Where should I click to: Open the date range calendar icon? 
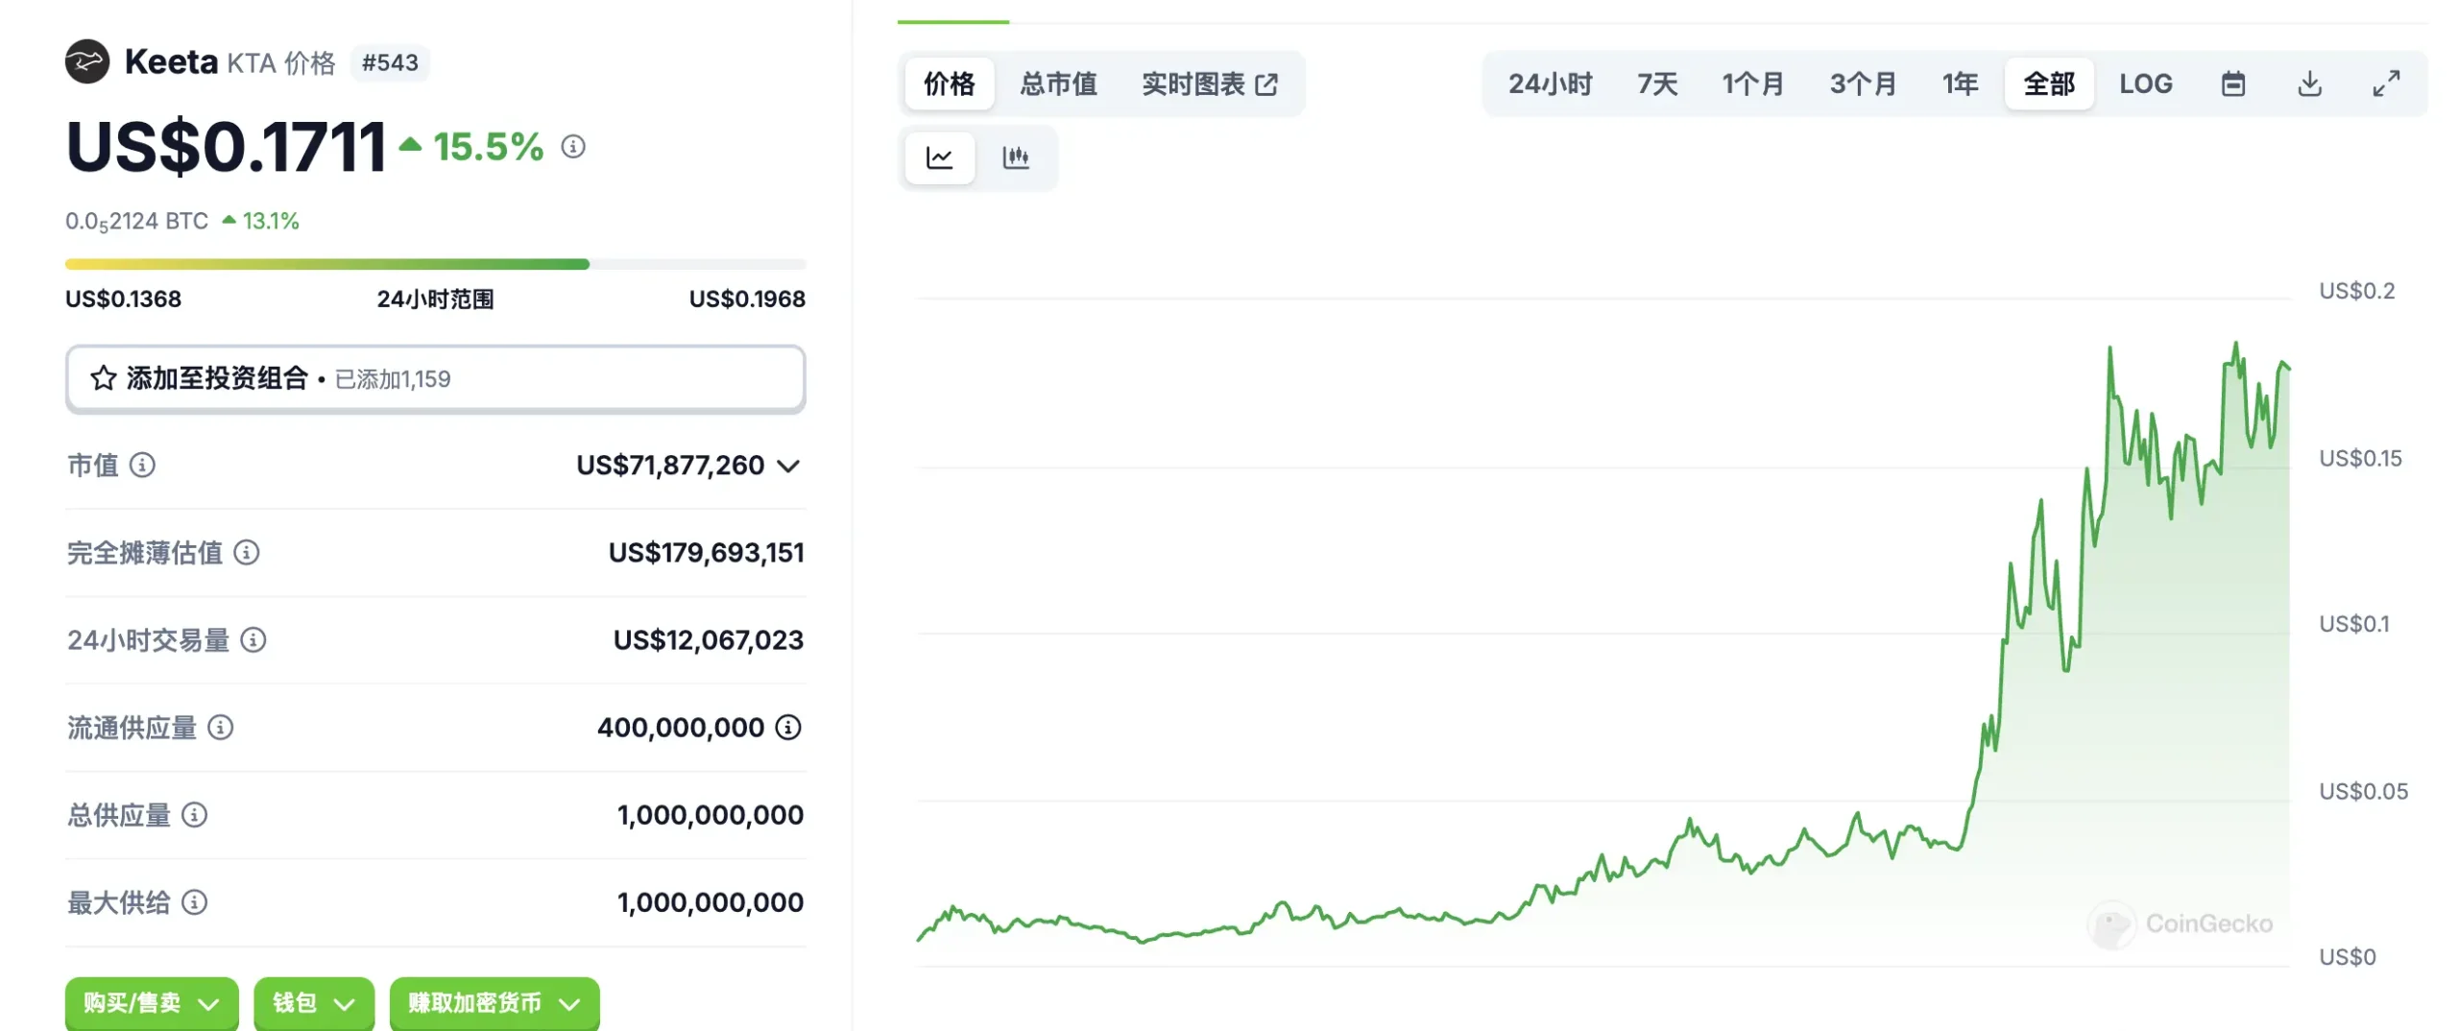click(x=2233, y=84)
